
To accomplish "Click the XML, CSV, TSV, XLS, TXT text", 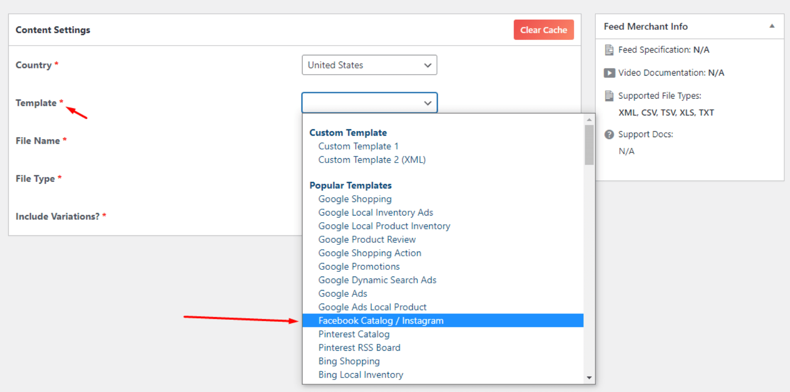I will [x=666, y=113].
